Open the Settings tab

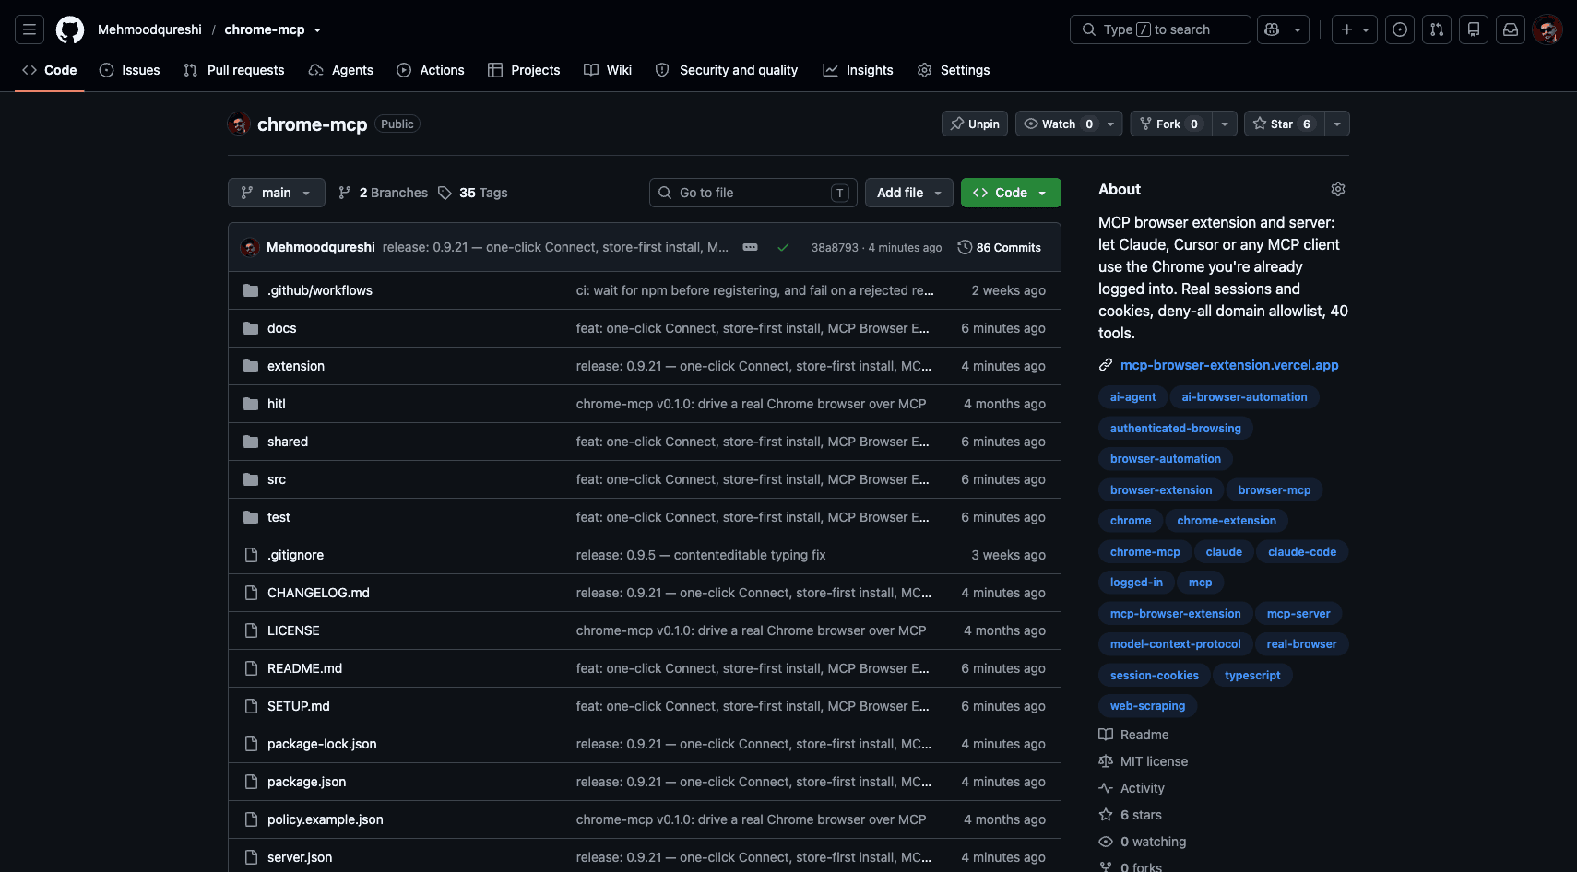[x=954, y=70]
